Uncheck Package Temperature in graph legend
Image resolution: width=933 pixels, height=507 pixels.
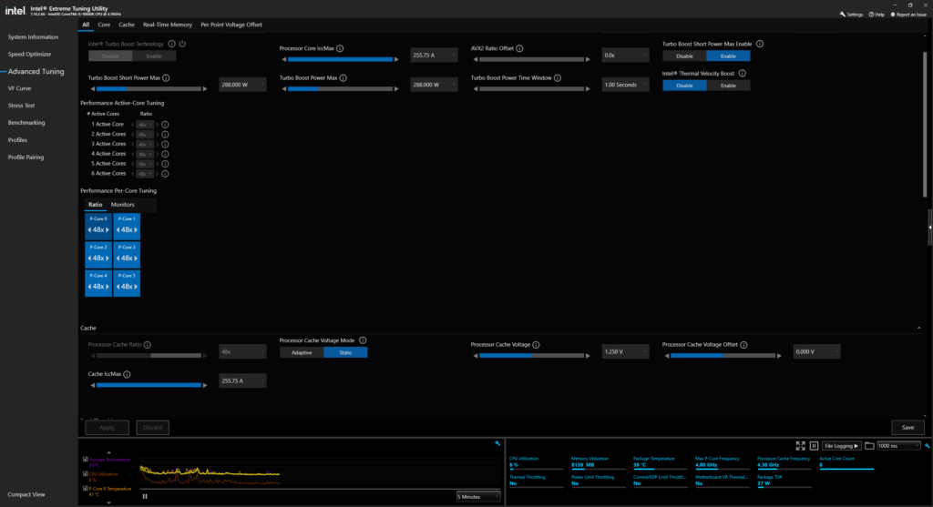(86, 460)
